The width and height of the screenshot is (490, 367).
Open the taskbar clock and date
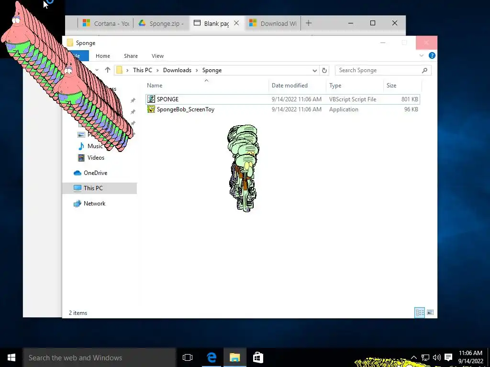coord(471,357)
